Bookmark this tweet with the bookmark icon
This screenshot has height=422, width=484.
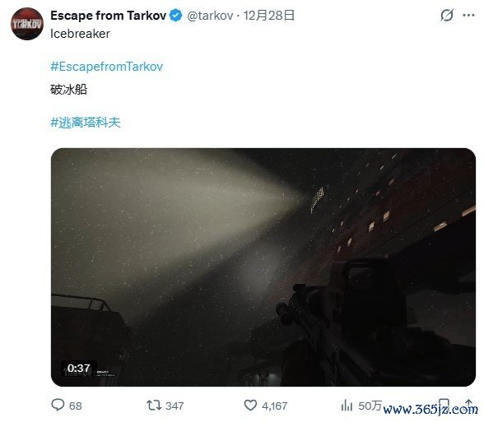444,405
